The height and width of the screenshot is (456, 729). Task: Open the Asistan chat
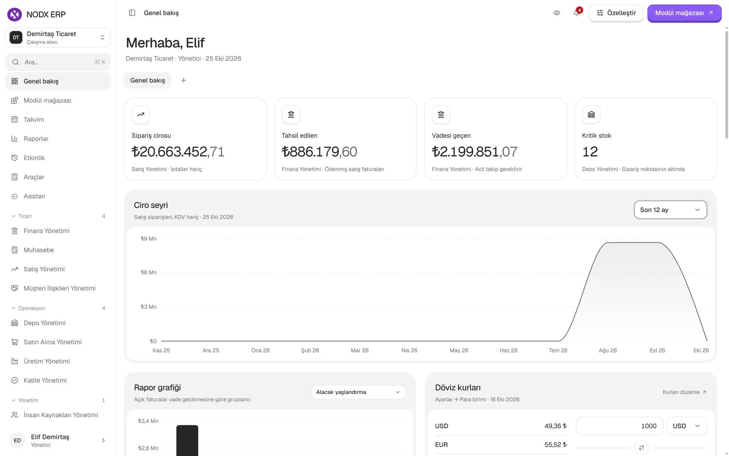tap(58, 196)
